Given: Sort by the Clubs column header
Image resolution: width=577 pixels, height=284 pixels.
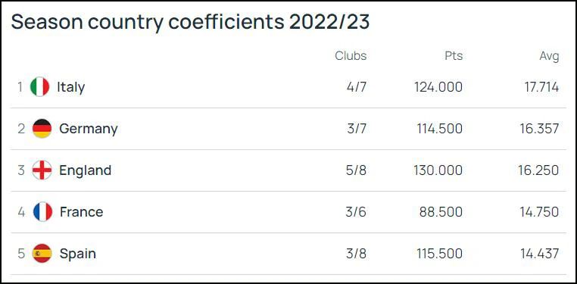Looking at the screenshot, I should (x=351, y=55).
